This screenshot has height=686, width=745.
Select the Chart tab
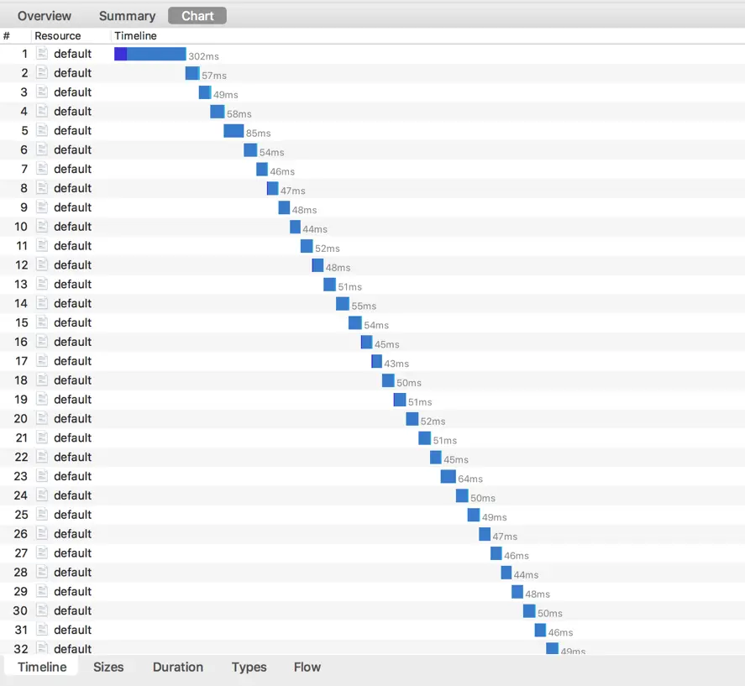pyautogui.click(x=197, y=16)
